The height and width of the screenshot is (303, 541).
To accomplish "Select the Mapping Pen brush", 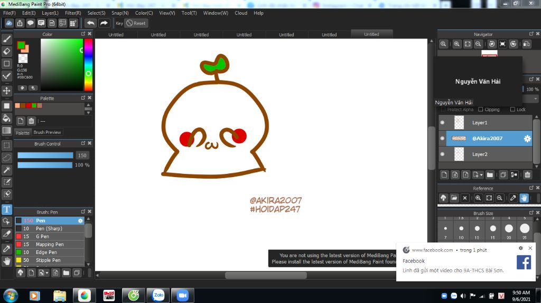I will (x=50, y=245).
